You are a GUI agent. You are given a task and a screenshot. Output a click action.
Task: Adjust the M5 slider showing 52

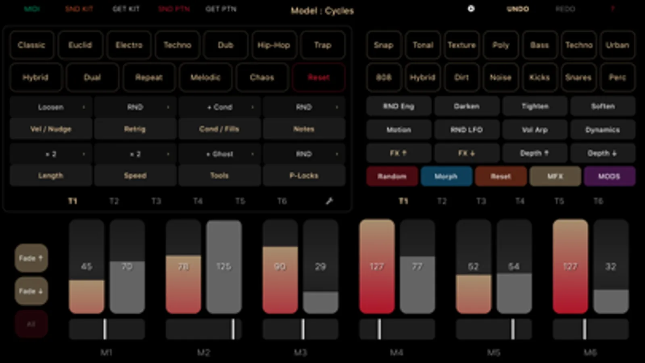474,267
